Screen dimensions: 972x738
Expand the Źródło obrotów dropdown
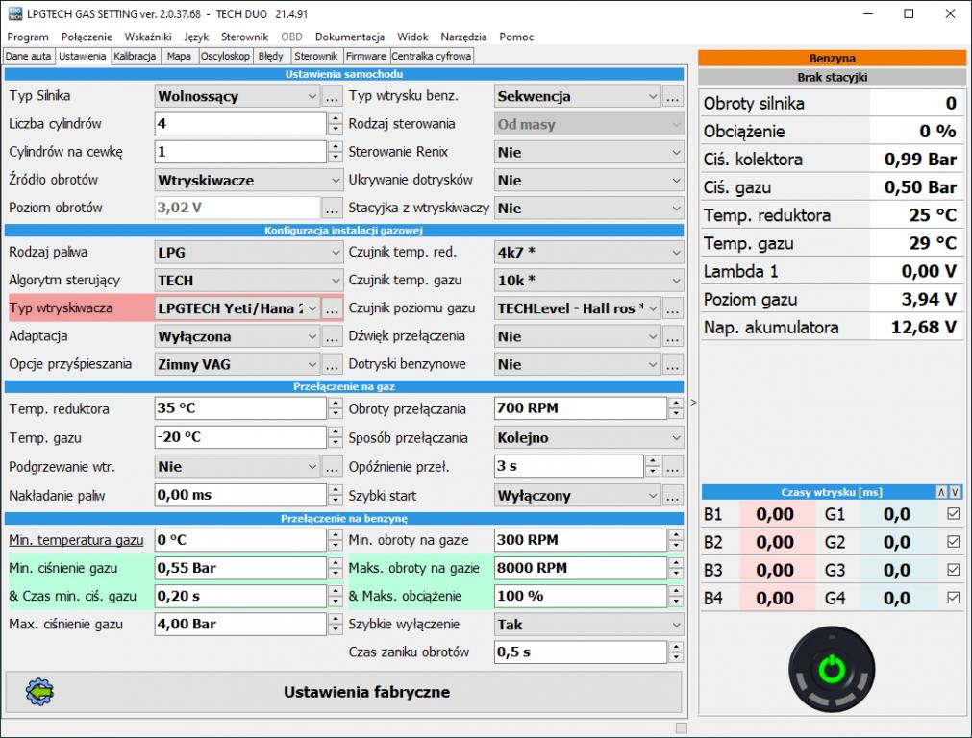[x=249, y=181]
